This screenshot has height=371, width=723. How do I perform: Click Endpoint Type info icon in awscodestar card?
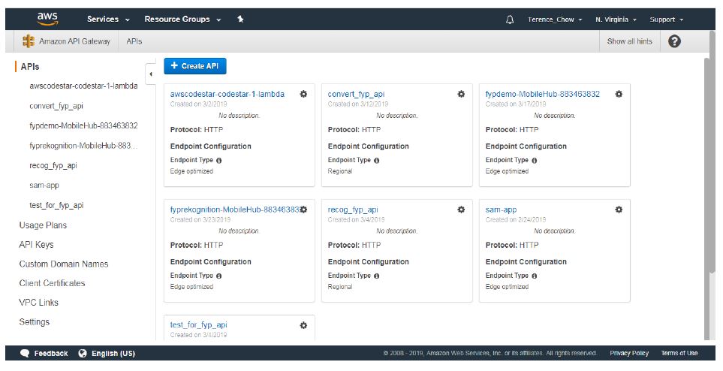coord(218,161)
